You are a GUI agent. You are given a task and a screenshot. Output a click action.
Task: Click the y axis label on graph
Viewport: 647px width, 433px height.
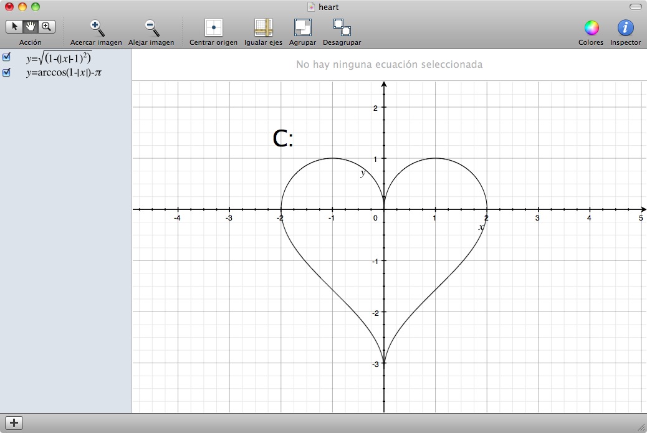(363, 173)
